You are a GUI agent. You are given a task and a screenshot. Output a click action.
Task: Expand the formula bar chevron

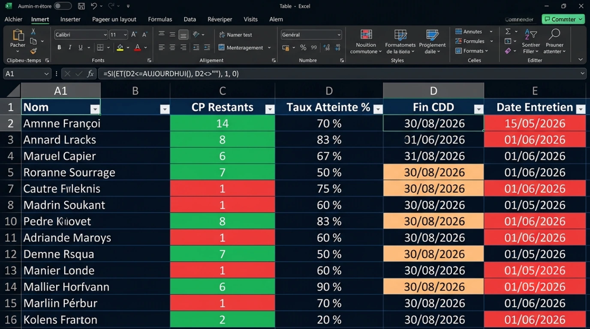click(582, 74)
